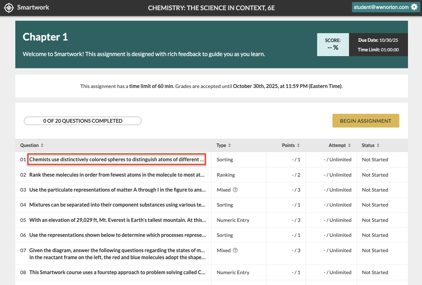
Task: Click the Not Started status for question 01
Action: coord(375,159)
